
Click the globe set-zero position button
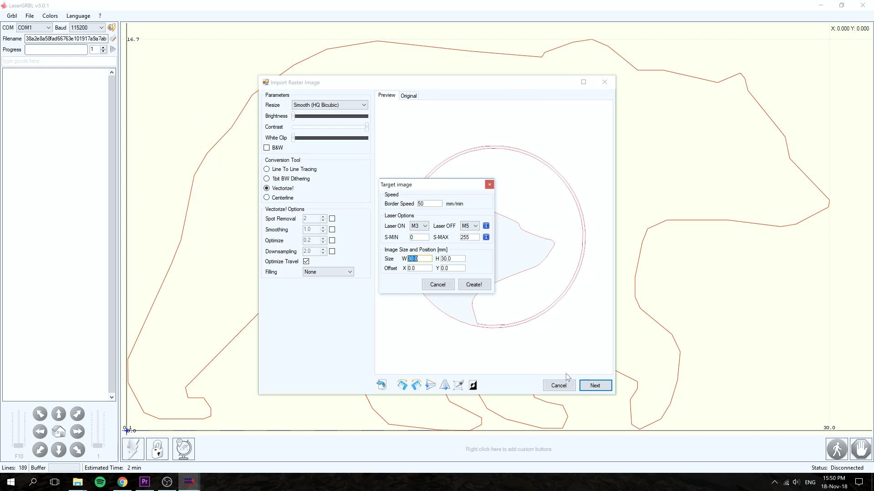pos(183,449)
